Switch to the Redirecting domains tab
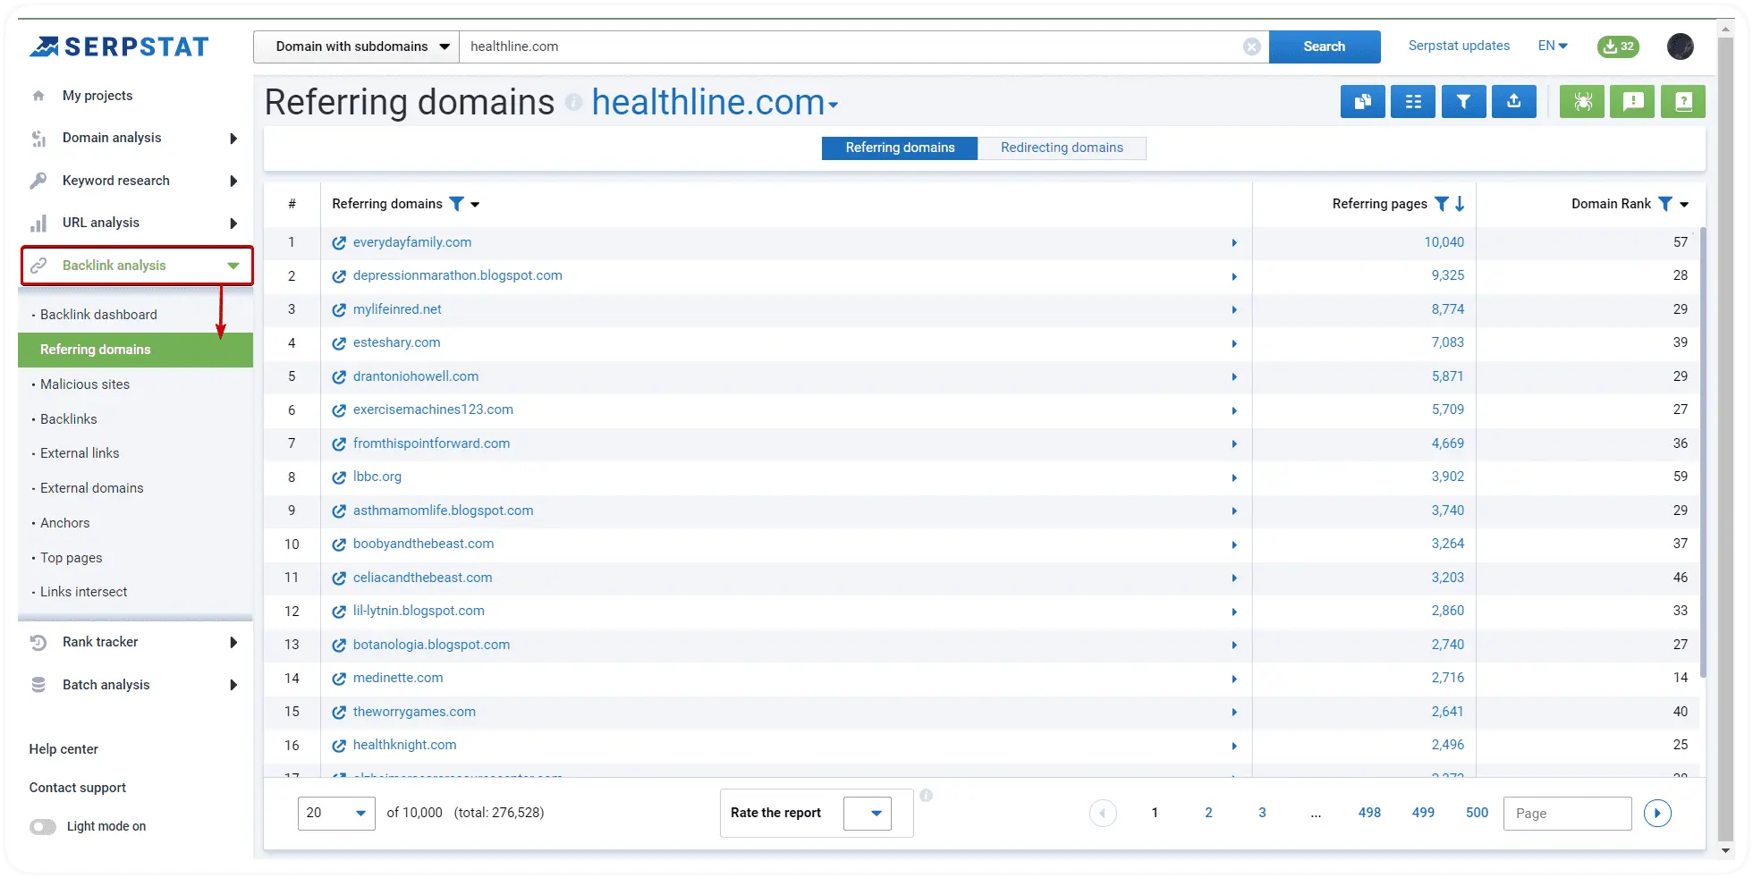This screenshot has width=1753, height=878. pos(1062,148)
